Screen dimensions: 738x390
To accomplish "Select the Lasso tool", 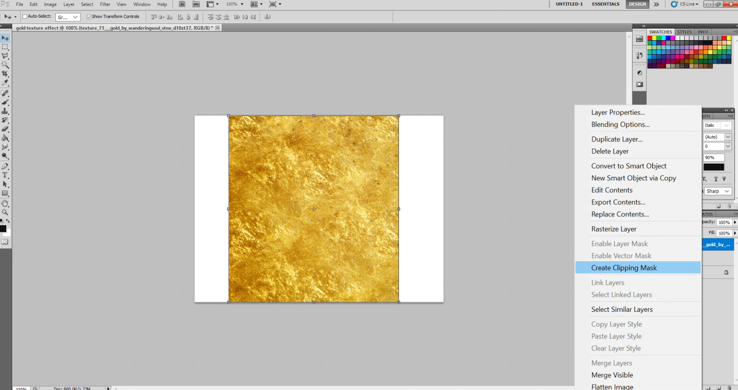I will point(6,55).
